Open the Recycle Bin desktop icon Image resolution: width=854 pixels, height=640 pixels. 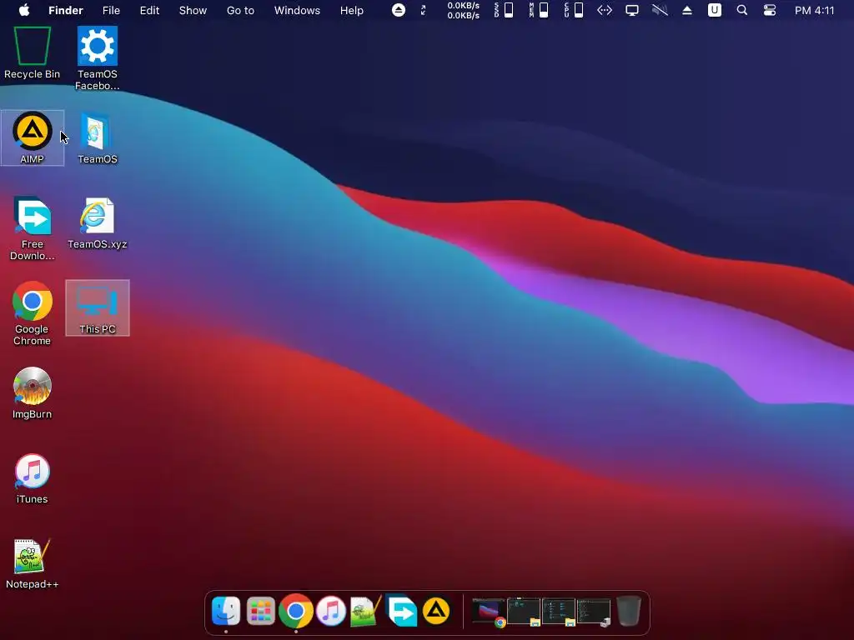tap(33, 52)
